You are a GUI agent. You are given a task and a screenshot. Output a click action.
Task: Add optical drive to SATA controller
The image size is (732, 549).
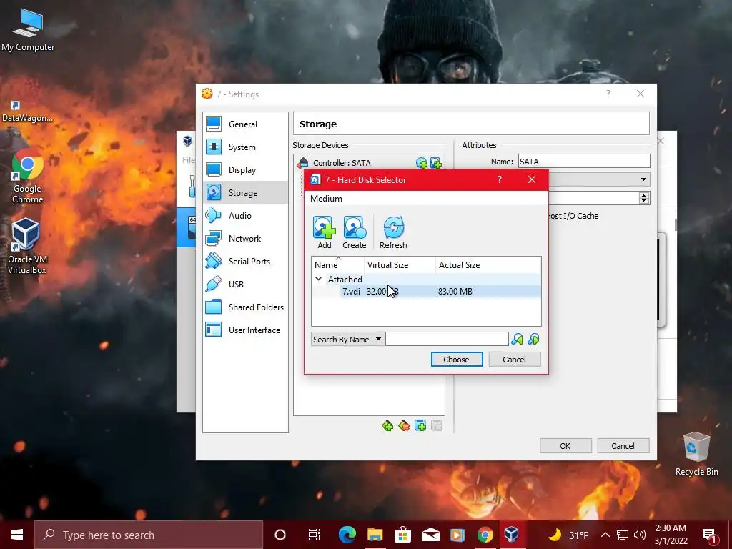click(422, 163)
